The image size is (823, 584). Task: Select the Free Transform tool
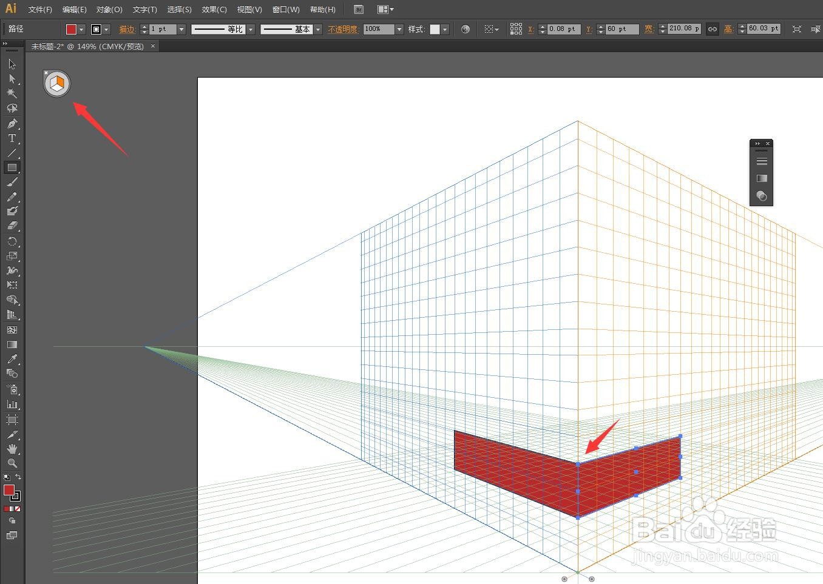point(12,285)
